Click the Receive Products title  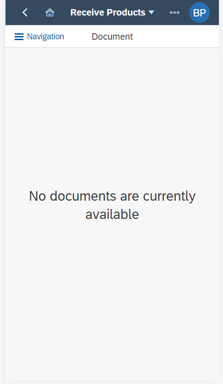[x=108, y=12]
